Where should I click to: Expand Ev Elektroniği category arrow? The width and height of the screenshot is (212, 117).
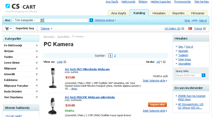pyautogui.click(x=37, y=45)
